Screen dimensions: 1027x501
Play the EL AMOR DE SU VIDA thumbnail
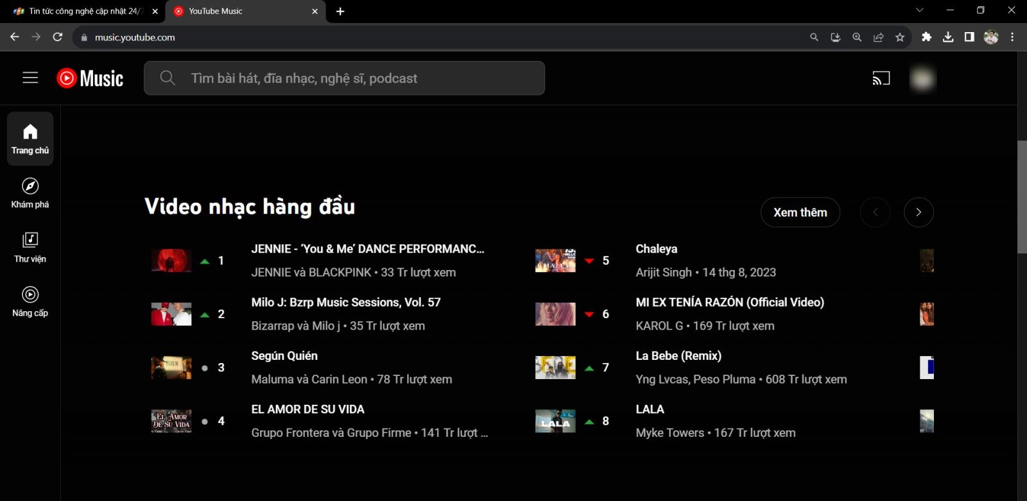pyautogui.click(x=171, y=421)
